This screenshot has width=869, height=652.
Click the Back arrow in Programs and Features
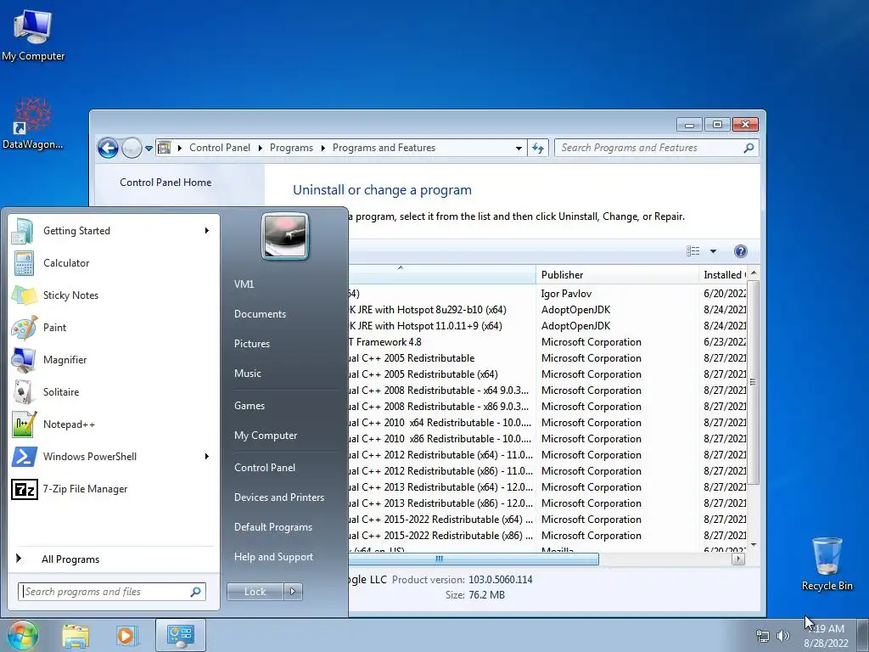tap(108, 148)
